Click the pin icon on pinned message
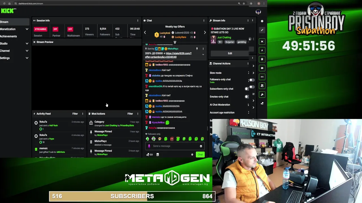 tap(197, 49)
